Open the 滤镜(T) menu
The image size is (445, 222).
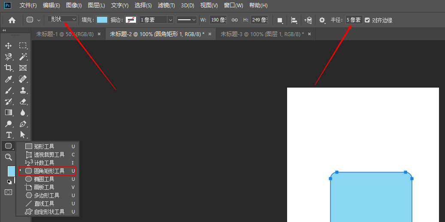click(166, 6)
